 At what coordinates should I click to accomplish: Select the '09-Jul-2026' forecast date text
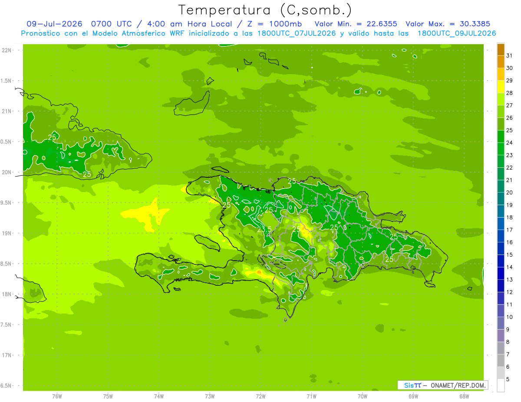tap(55, 24)
